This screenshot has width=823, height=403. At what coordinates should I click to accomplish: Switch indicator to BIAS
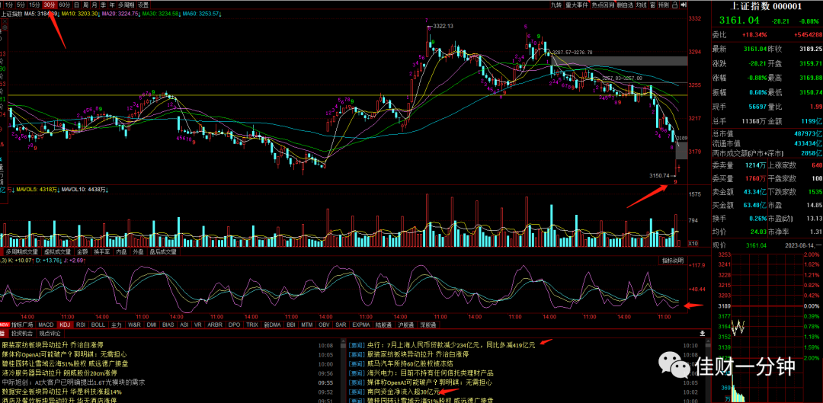point(168,325)
